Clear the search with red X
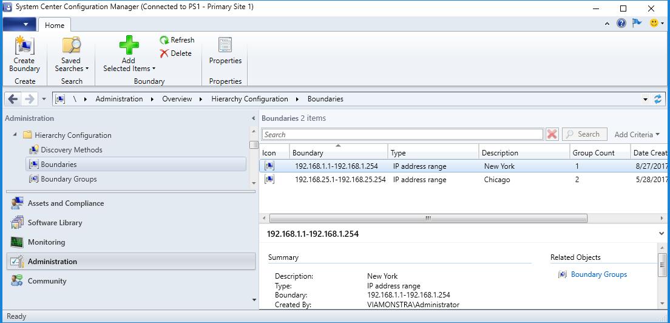This screenshot has height=323, width=670. tap(552, 135)
